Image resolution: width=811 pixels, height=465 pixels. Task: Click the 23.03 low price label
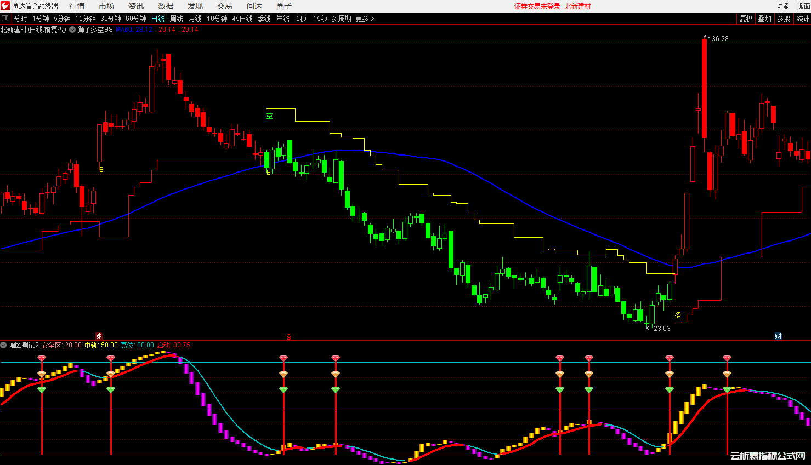point(662,329)
